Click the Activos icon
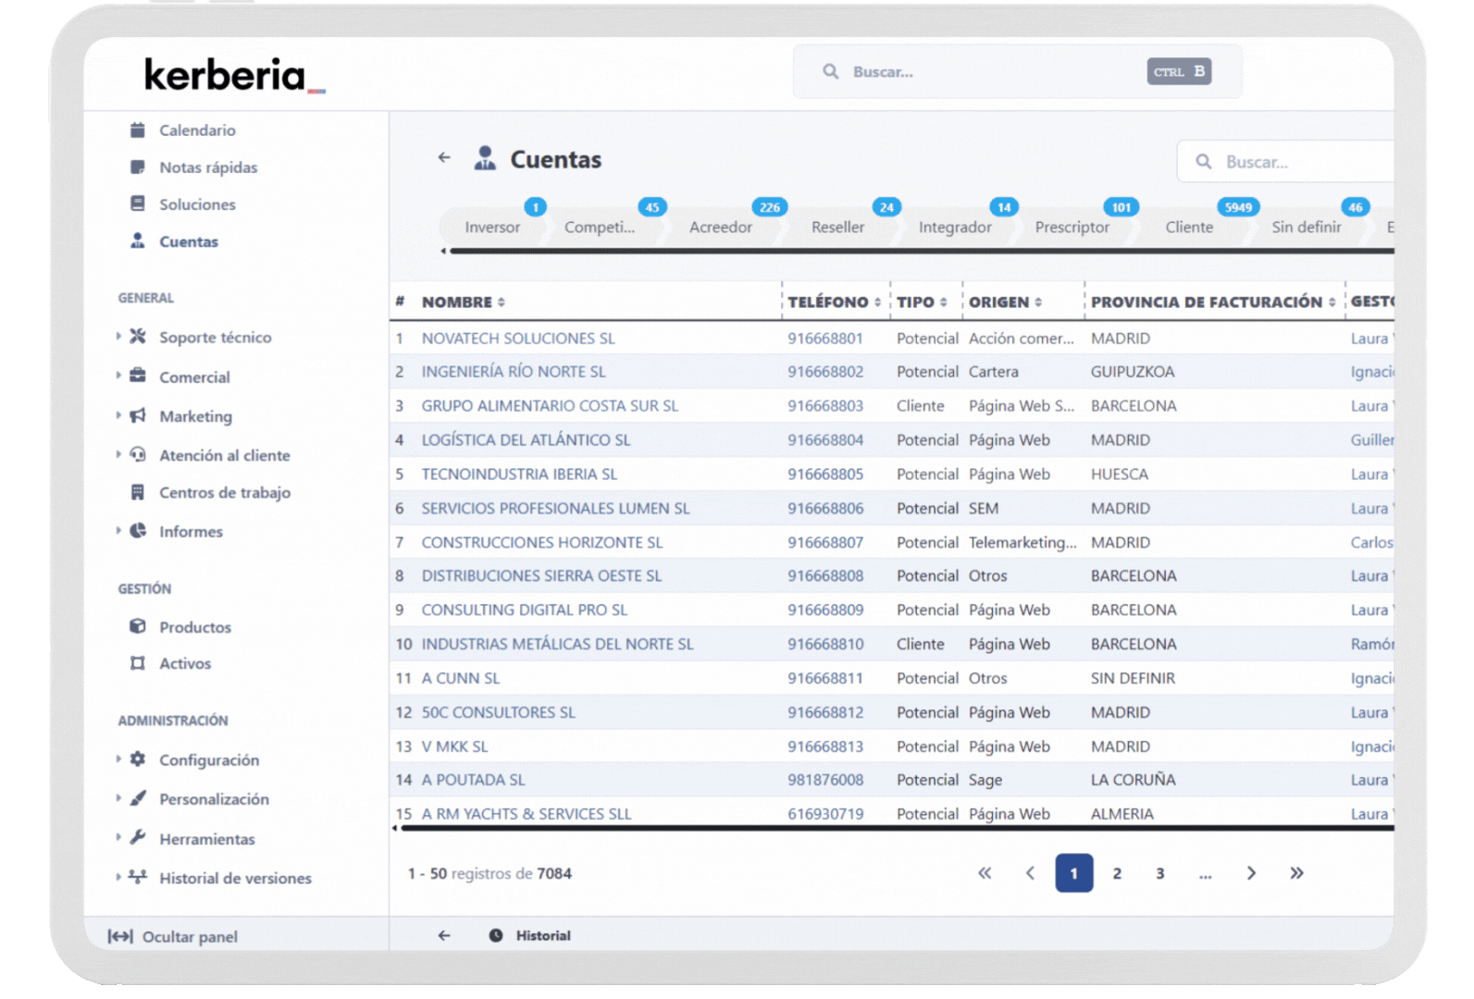The image size is (1474, 999). pyautogui.click(x=138, y=663)
